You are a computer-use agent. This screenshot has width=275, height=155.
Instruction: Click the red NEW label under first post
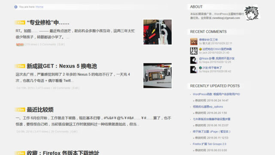(20, 45)
